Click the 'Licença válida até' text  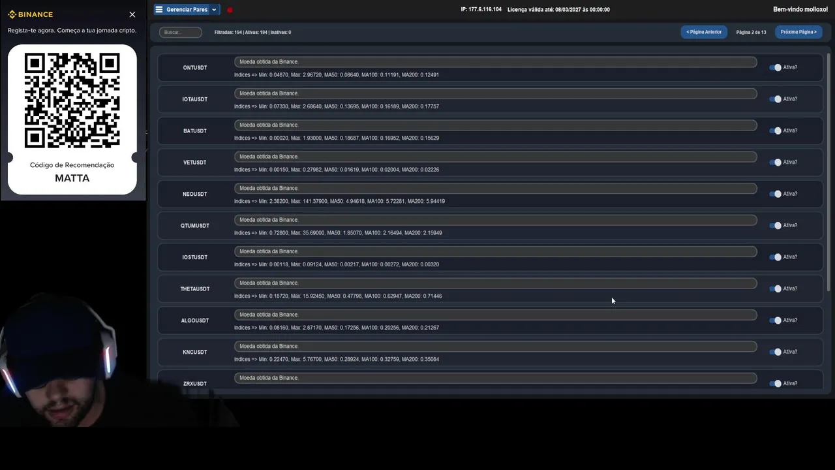tap(558, 10)
